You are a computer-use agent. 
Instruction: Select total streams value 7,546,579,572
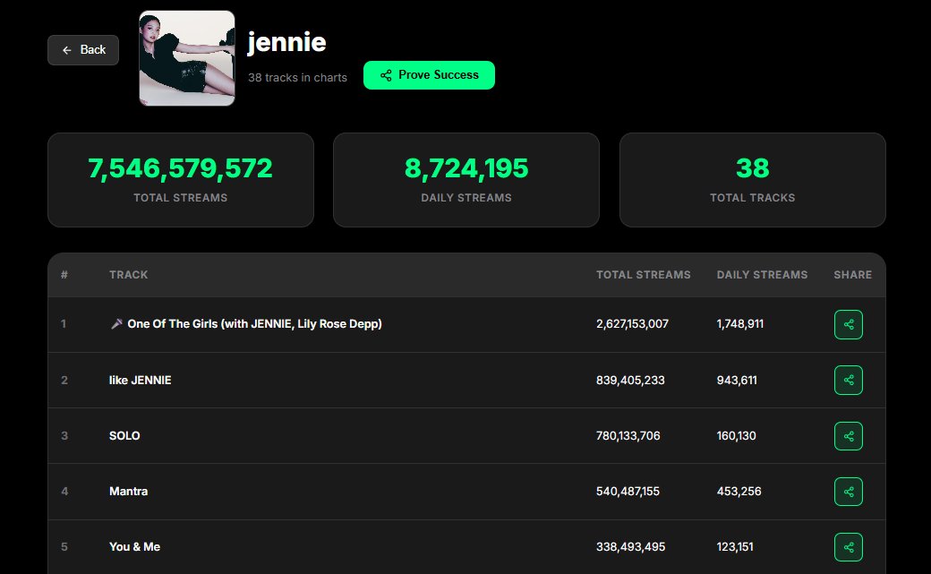coord(181,168)
